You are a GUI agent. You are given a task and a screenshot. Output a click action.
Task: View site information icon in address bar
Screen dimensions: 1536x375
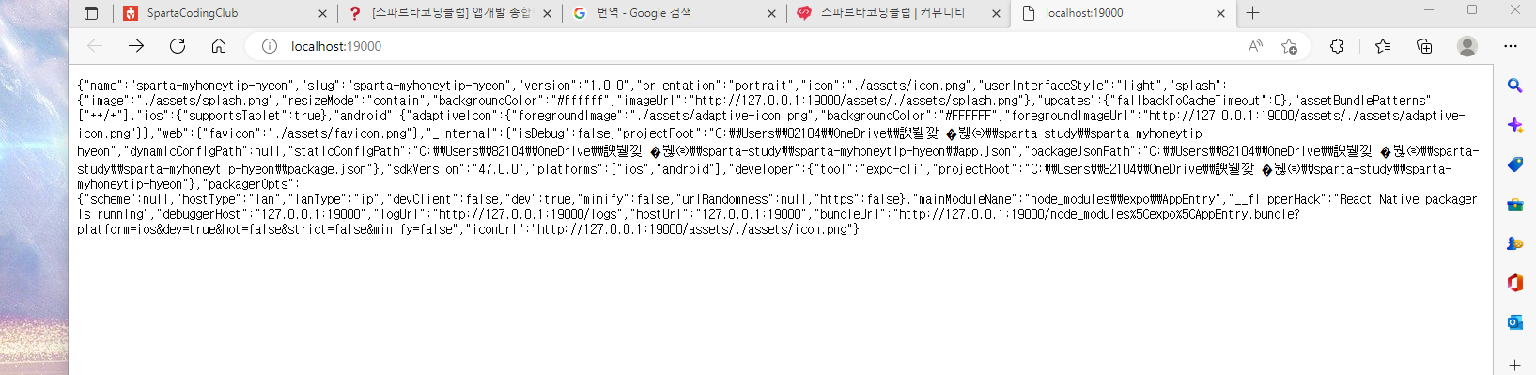pos(270,46)
